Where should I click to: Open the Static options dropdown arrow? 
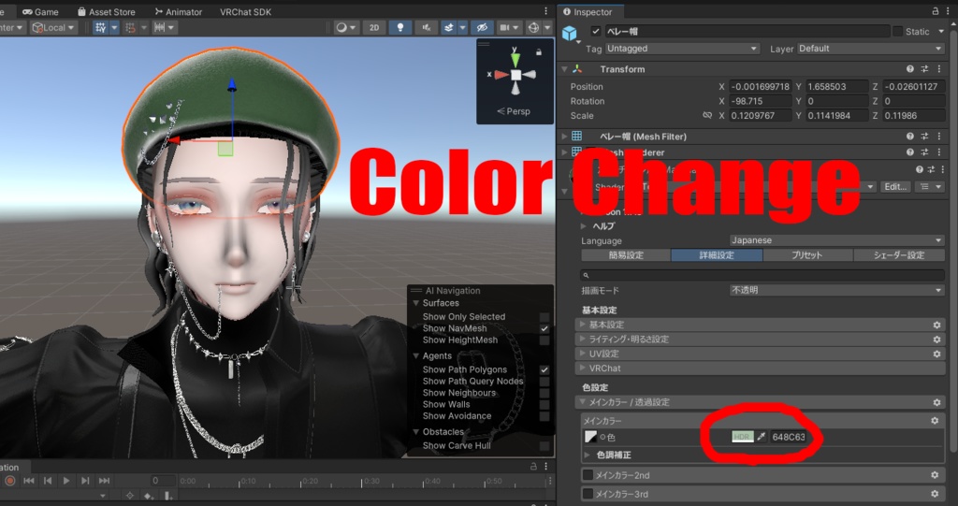941,31
